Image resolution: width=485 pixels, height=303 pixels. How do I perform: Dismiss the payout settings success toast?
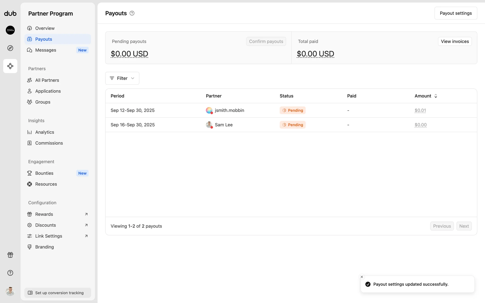[362, 277]
